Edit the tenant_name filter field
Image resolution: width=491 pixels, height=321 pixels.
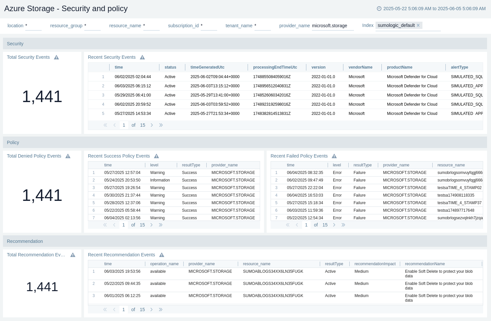263,26
